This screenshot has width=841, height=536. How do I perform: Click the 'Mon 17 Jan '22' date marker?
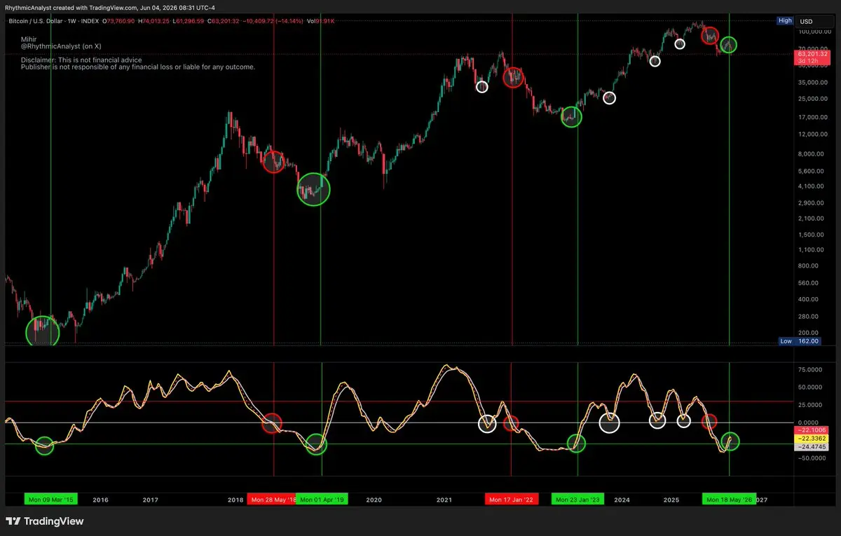(512, 500)
